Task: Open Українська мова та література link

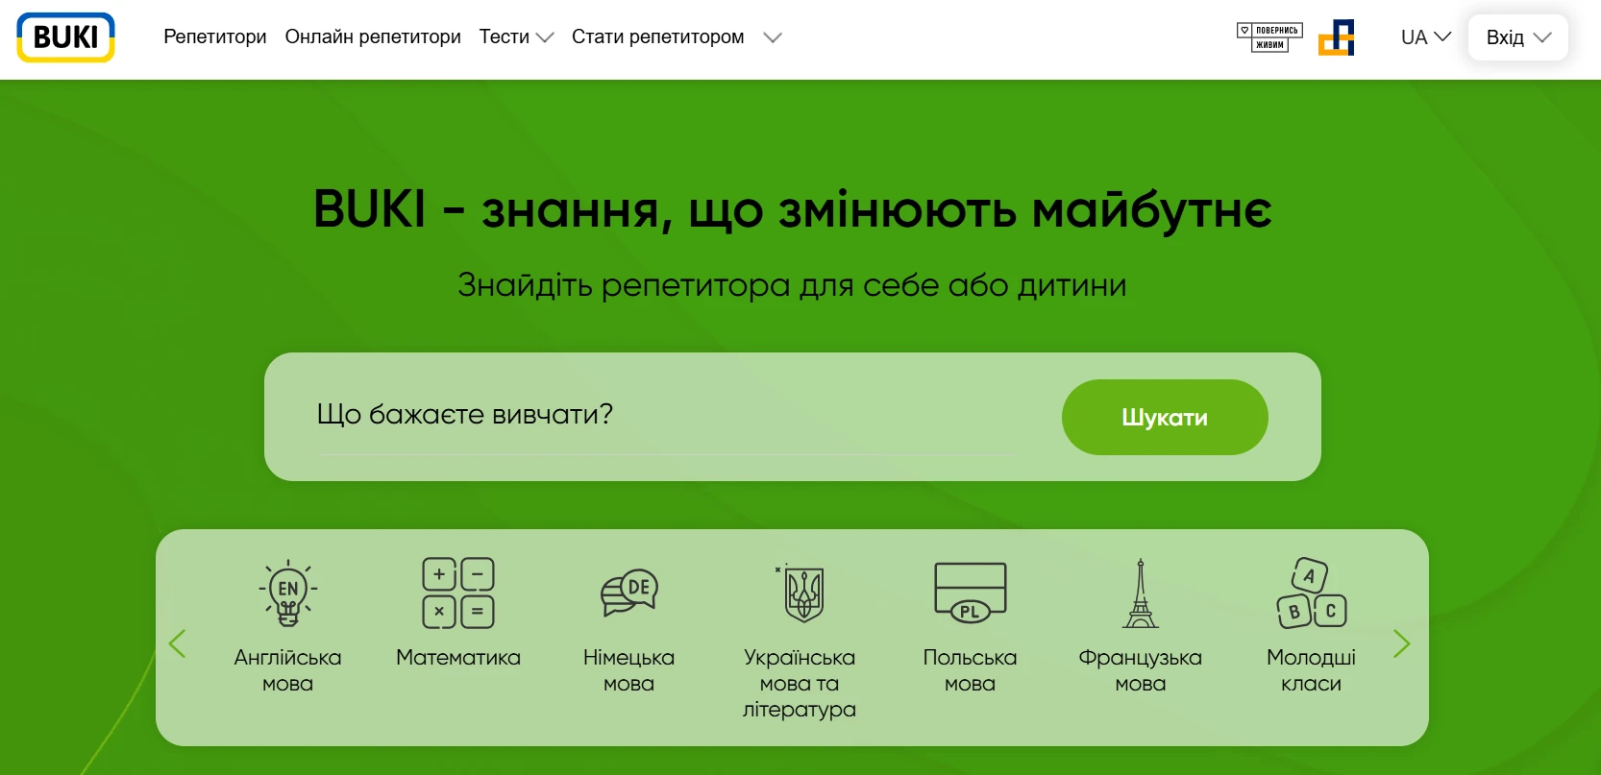Action: coord(800,683)
